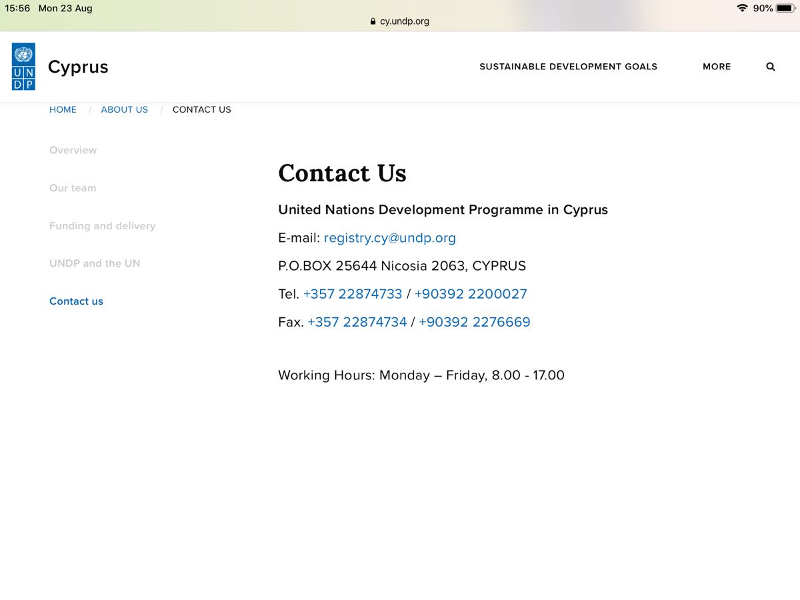Tap telephone number +90392 2200027
The width and height of the screenshot is (800, 600).
click(x=471, y=294)
